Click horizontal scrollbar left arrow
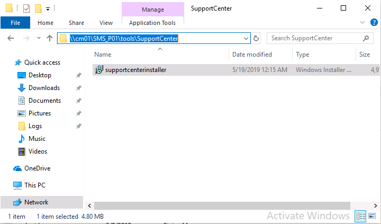 [x=89, y=206]
